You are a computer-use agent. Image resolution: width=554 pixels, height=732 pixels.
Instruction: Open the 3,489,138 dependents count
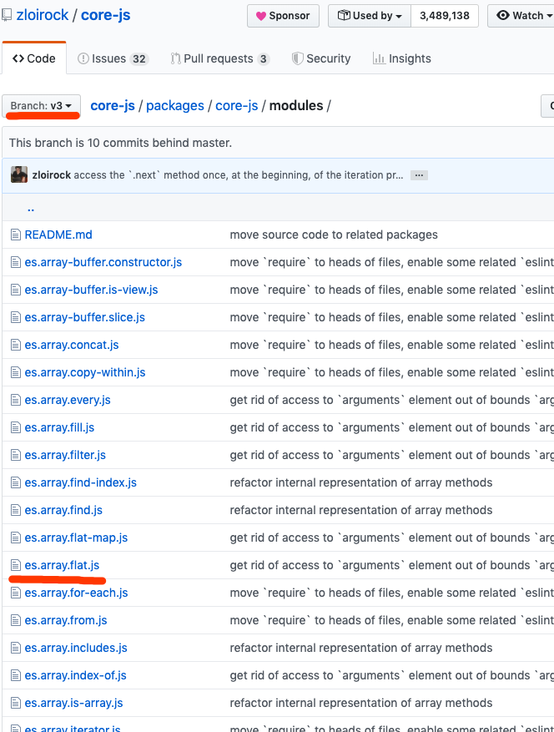tap(445, 16)
